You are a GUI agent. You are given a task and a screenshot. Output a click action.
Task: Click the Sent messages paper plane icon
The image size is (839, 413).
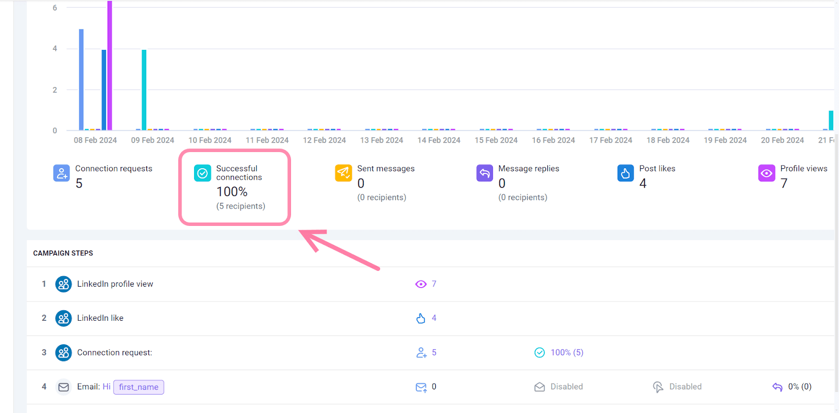pyautogui.click(x=343, y=173)
